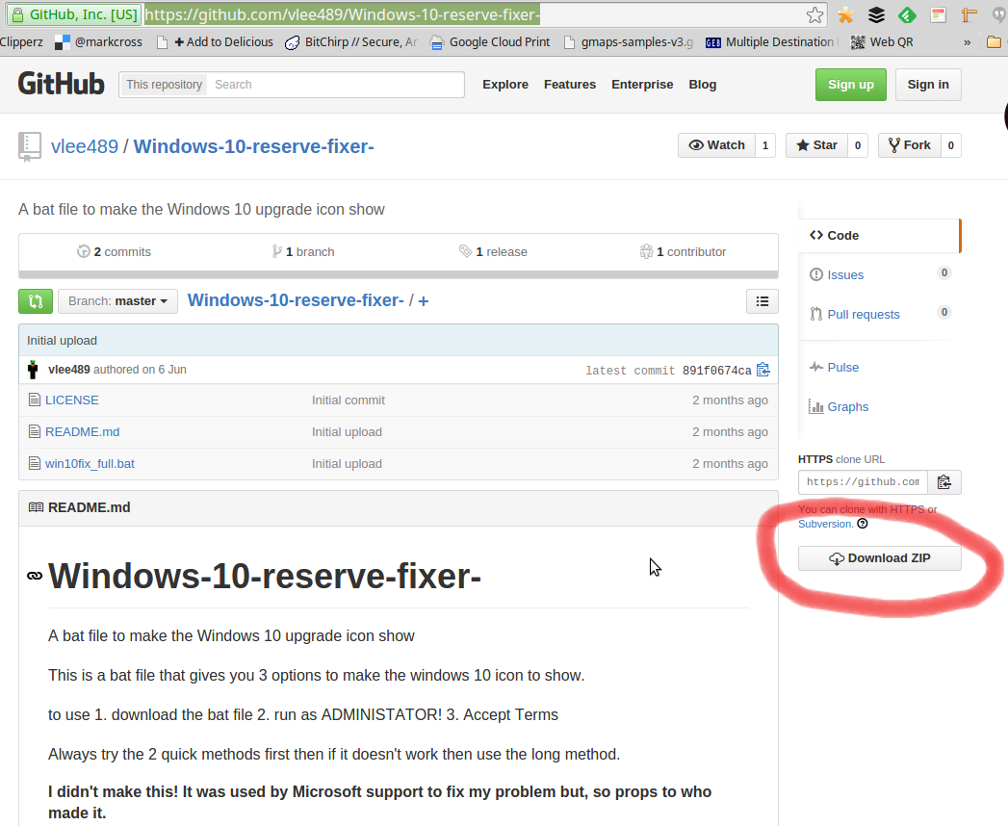1008x826 pixels.
Task: Open the Graphs tab
Action: coord(839,407)
